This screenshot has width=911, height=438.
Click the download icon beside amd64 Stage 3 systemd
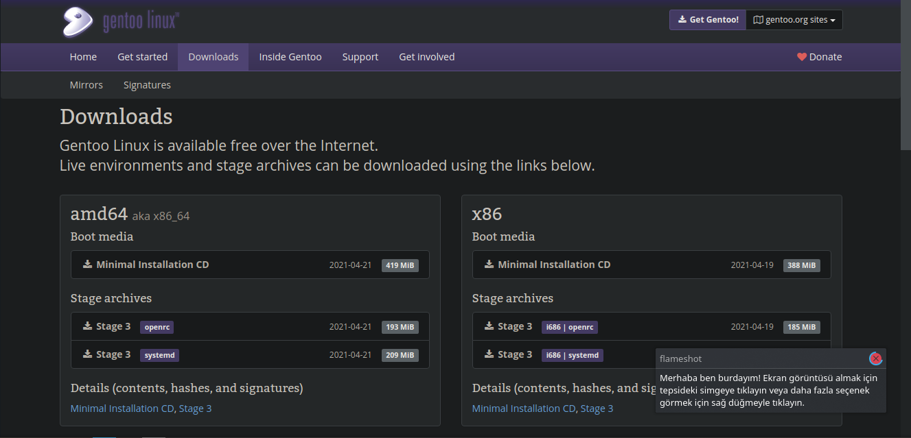[x=88, y=354]
